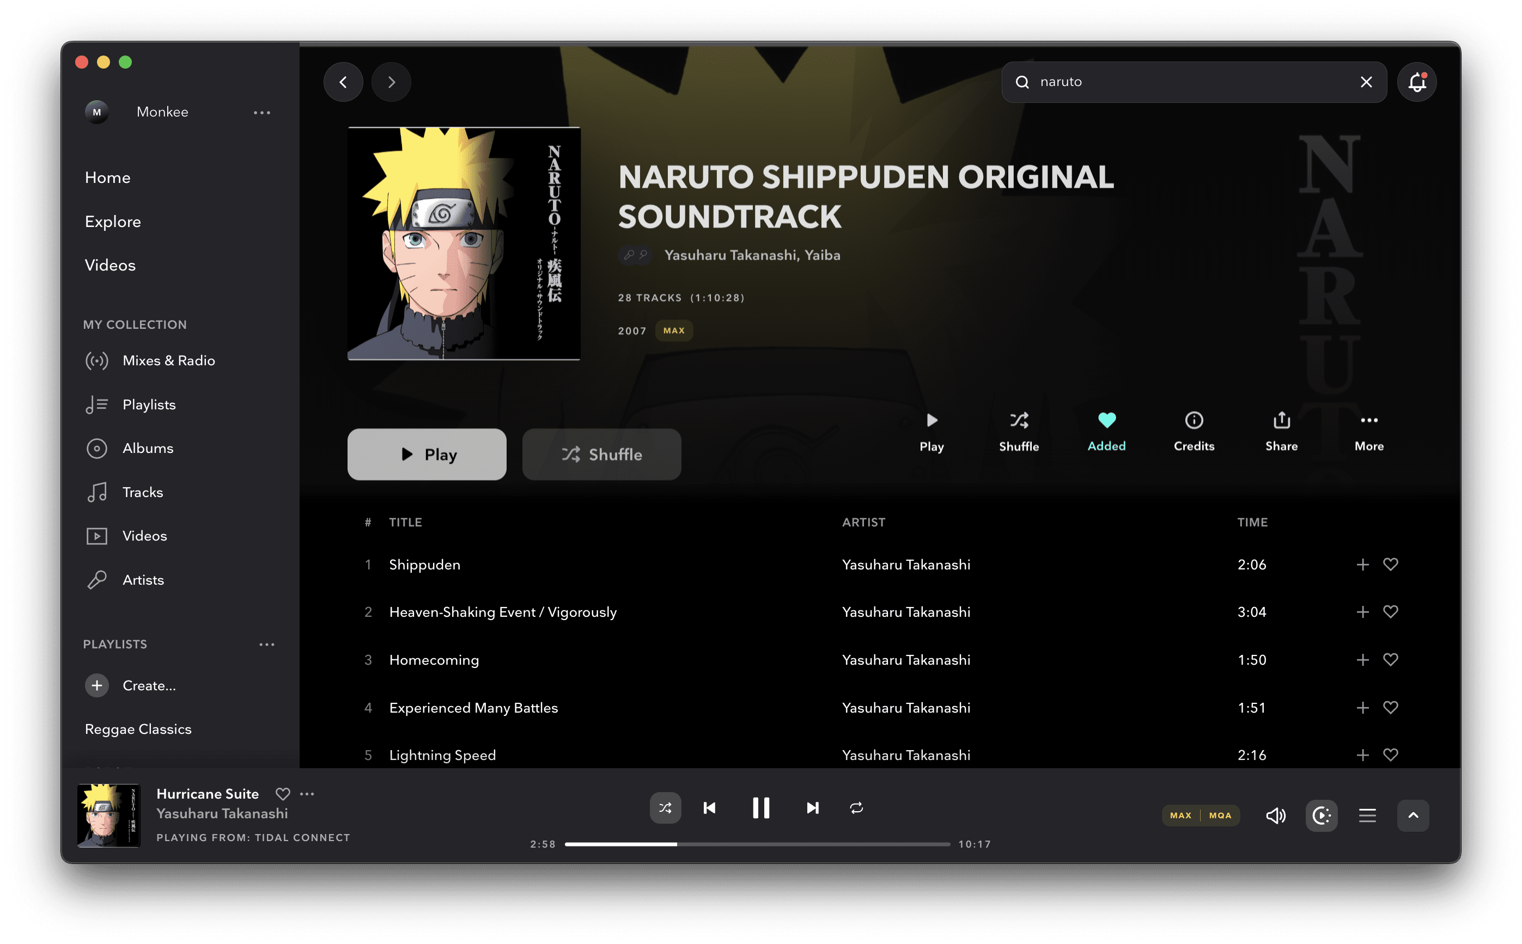Open the notifications bell
The width and height of the screenshot is (1522, 944).
point(1416,82)
